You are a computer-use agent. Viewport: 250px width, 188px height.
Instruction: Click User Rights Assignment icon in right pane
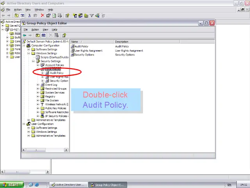[x=73, y=51]
